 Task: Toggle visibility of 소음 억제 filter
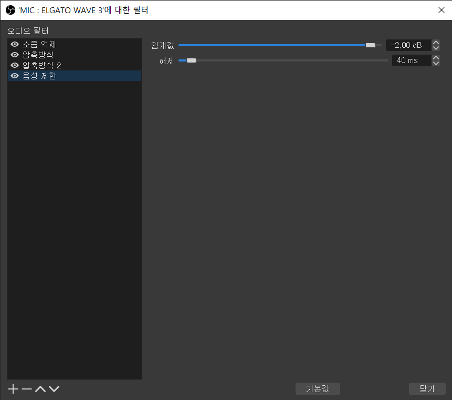pos(15,44)
